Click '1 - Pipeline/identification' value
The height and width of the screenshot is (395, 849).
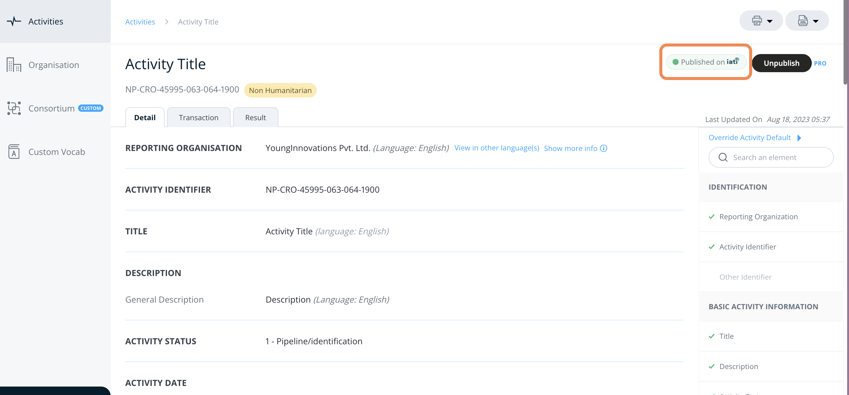point(314,341)
